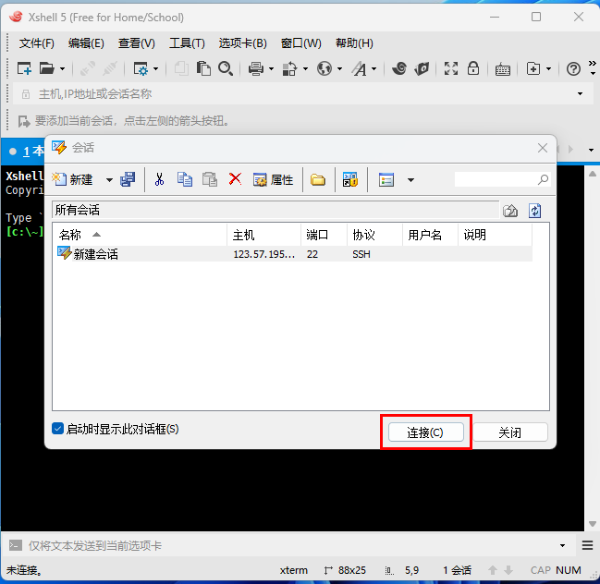Screen dimensions: 600x584
Task: Expand the Open folder dropdown arrow
Action: [62, 69]
